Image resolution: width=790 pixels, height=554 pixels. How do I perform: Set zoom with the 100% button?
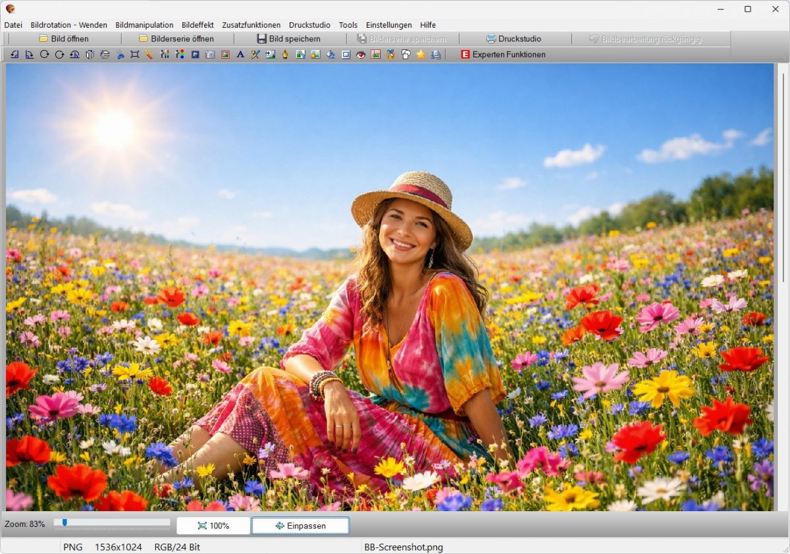[x=213, y=526]
